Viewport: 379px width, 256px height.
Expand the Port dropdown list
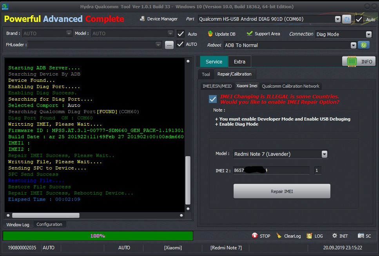(337, 19)
